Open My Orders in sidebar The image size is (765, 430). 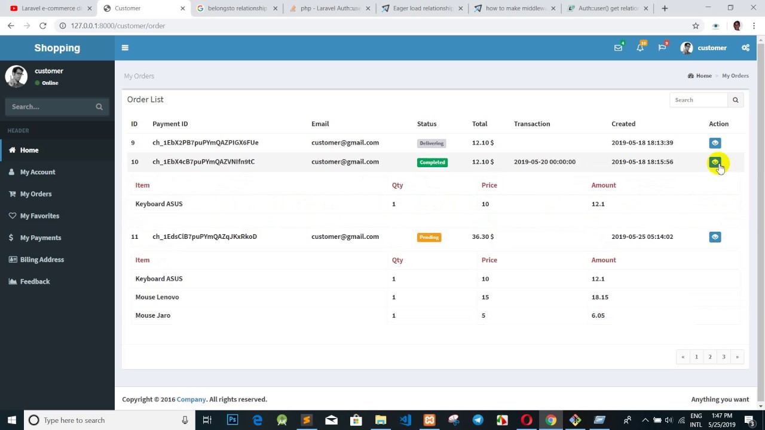tap(57, 194)
